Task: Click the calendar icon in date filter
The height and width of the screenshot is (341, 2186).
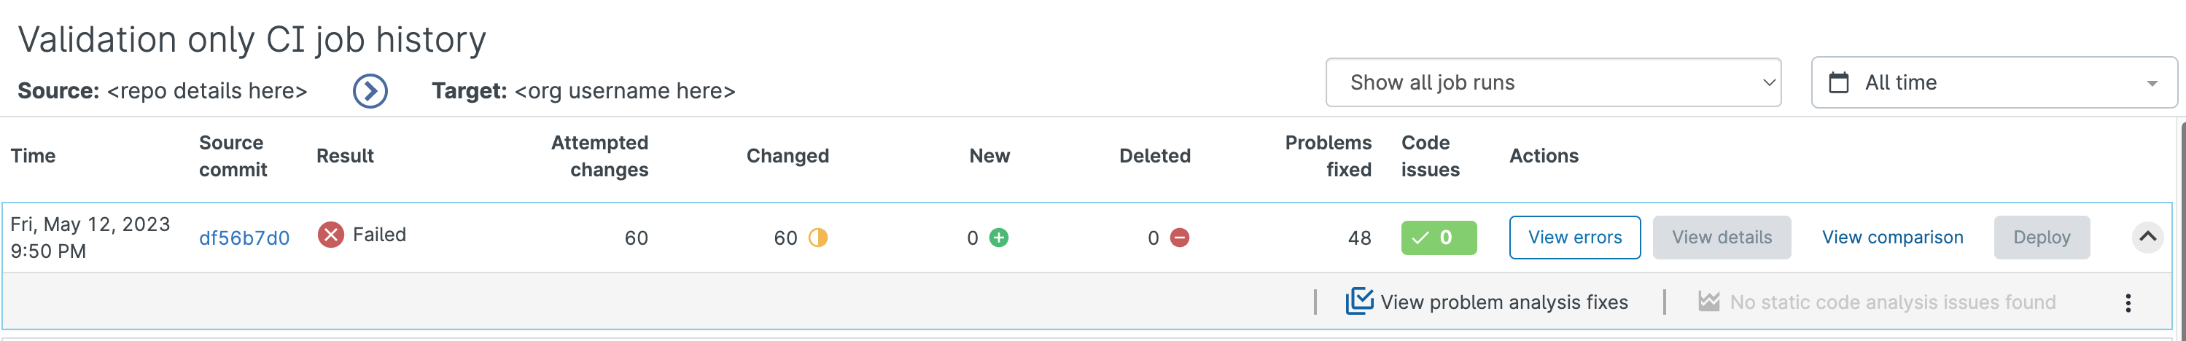Action: point(1838,82)
